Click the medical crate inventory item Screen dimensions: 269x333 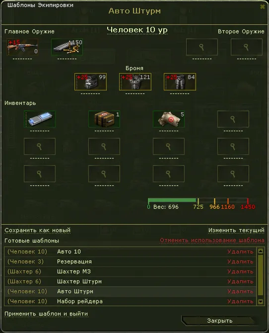point(104,119)
